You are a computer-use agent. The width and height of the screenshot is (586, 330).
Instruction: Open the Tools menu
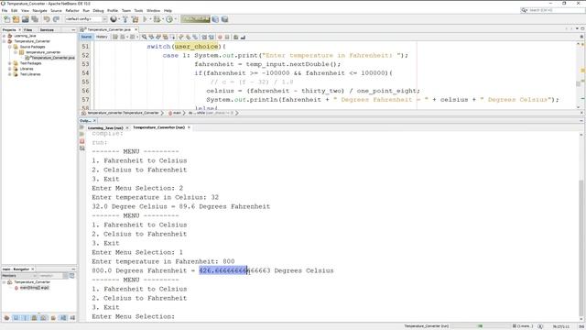click(138, 10)
